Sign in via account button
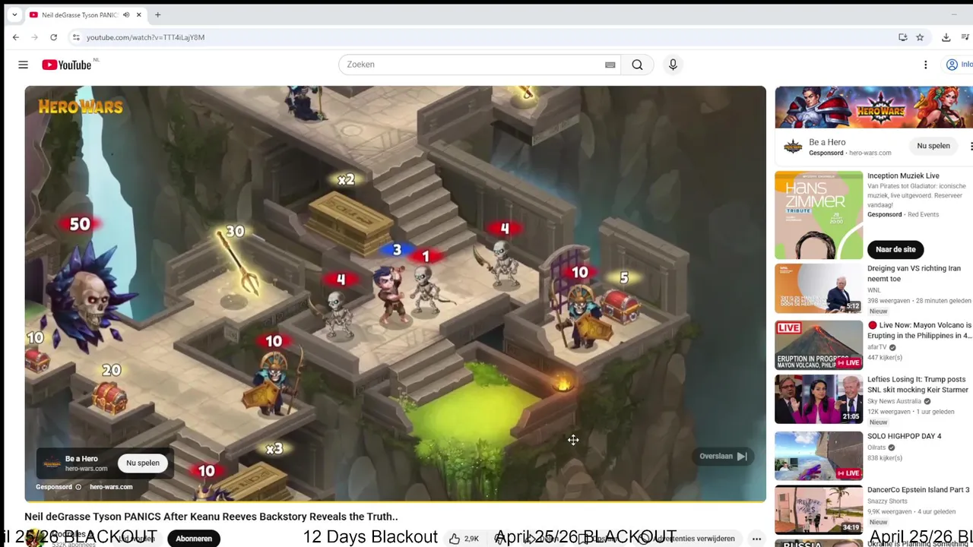This screenshot has width=973, height=547. point(959,65)
